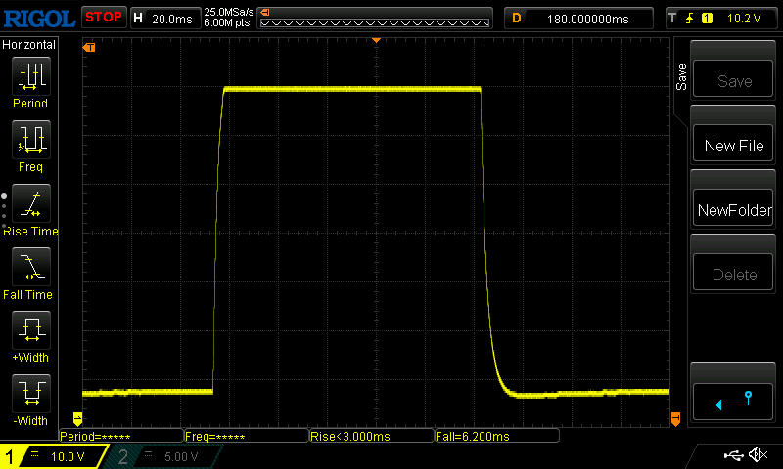The width and height of the screenshot is (783, 469).
Task: Select the Freq measurement icon
Action: click(29, 140)
